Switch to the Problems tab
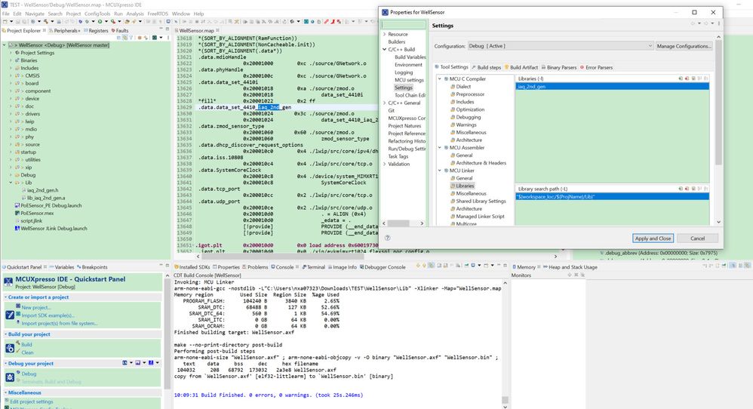Viewport: 753px width, 409px height. click(257, 267)
